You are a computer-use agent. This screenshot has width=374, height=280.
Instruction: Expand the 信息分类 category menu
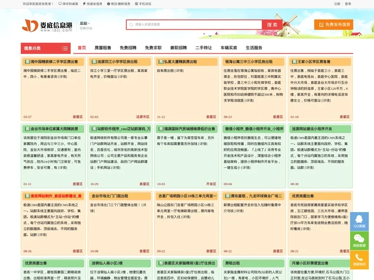point(46,48)
